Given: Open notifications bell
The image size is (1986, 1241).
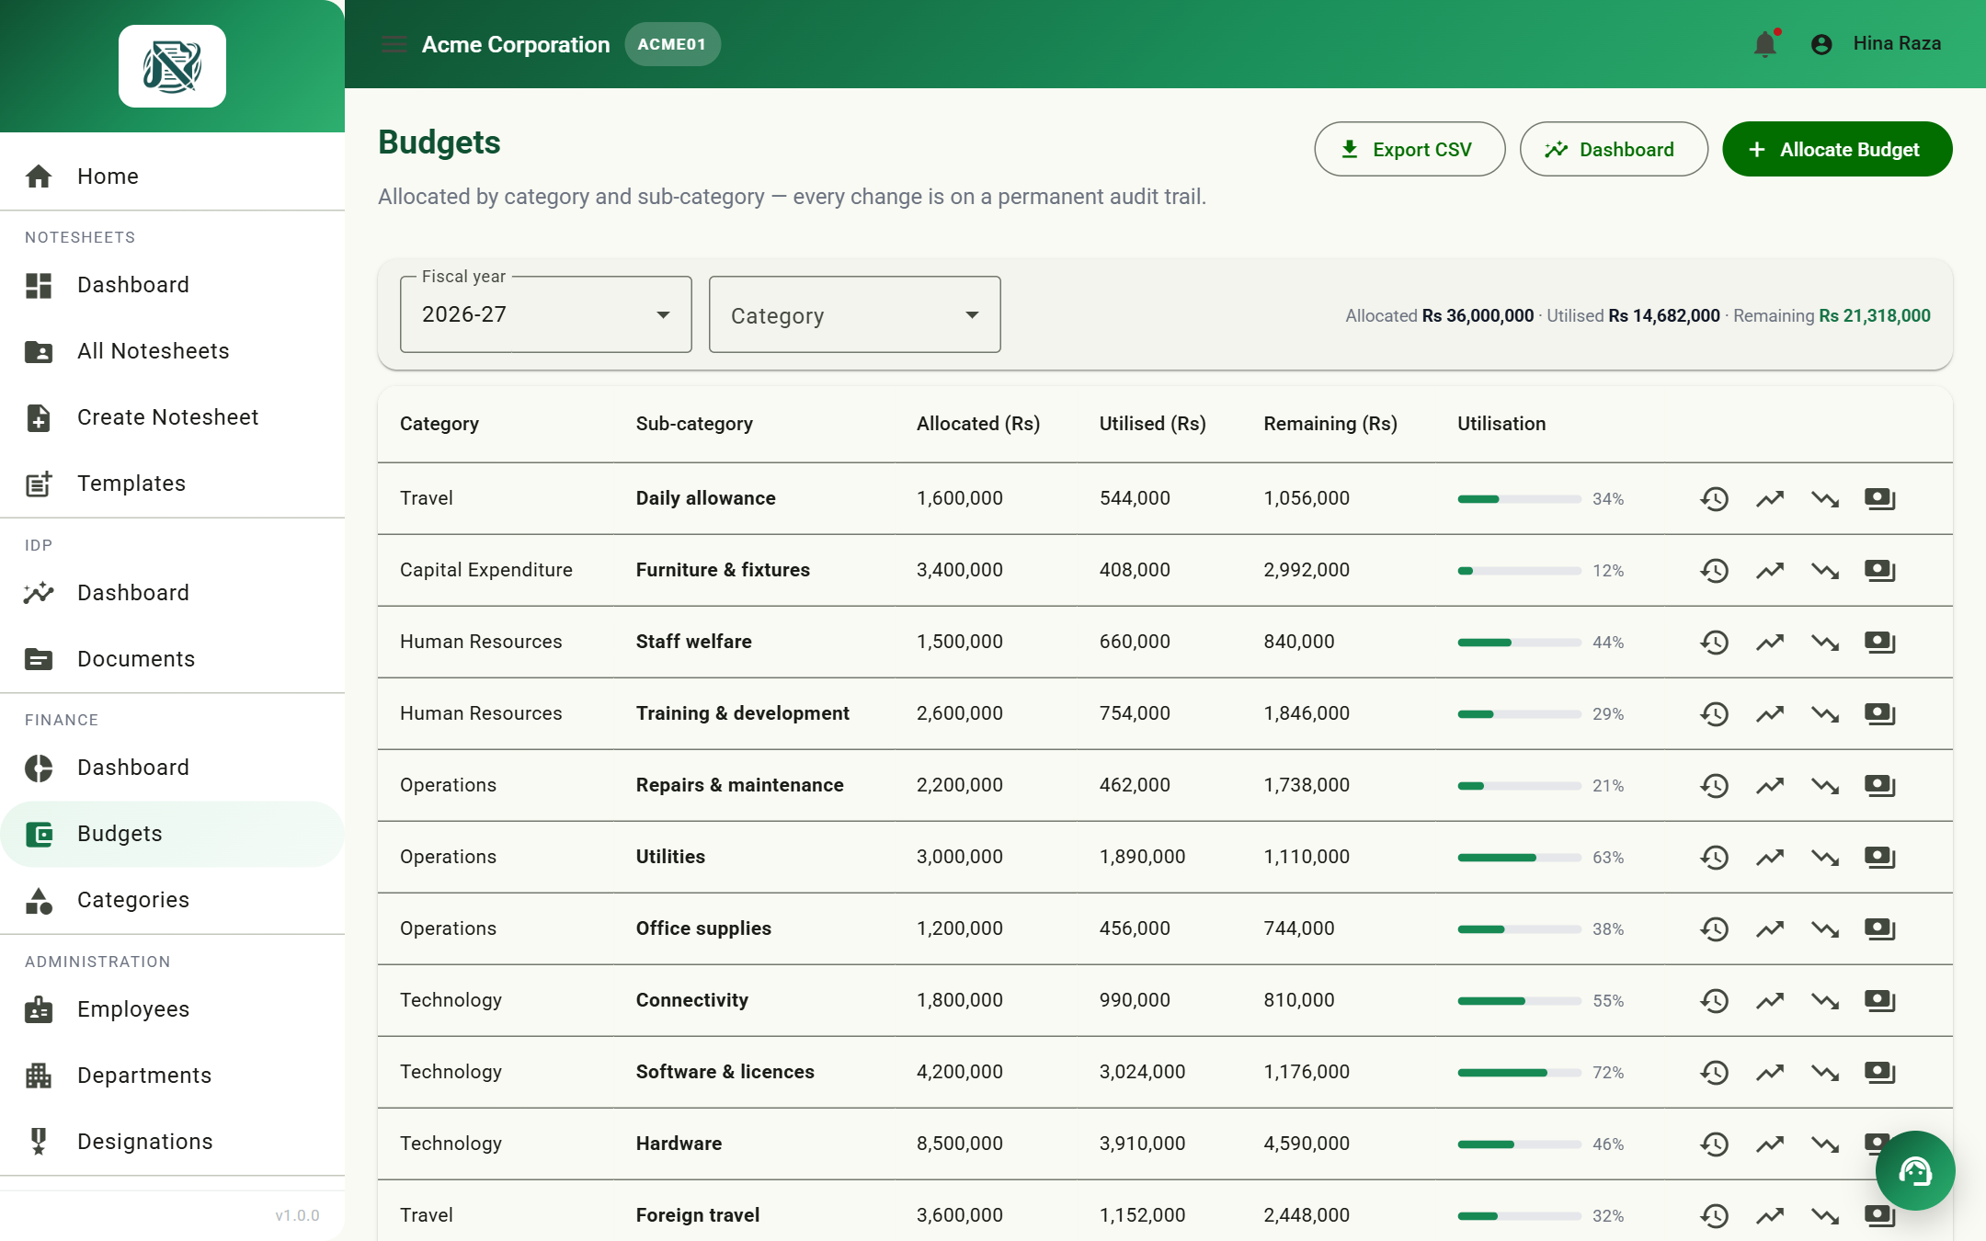Looking at the screenshot, I should 1765,43.
